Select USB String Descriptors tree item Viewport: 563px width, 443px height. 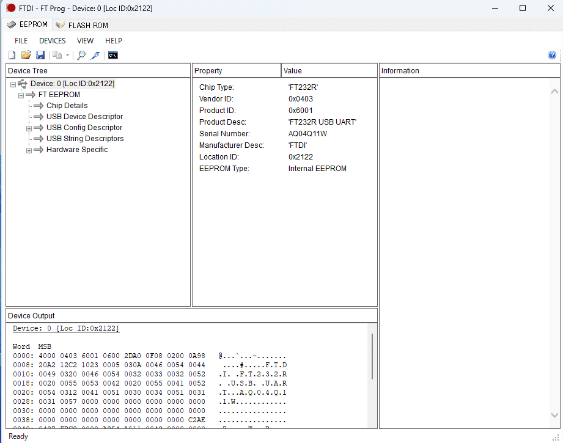tap(85, 139)
